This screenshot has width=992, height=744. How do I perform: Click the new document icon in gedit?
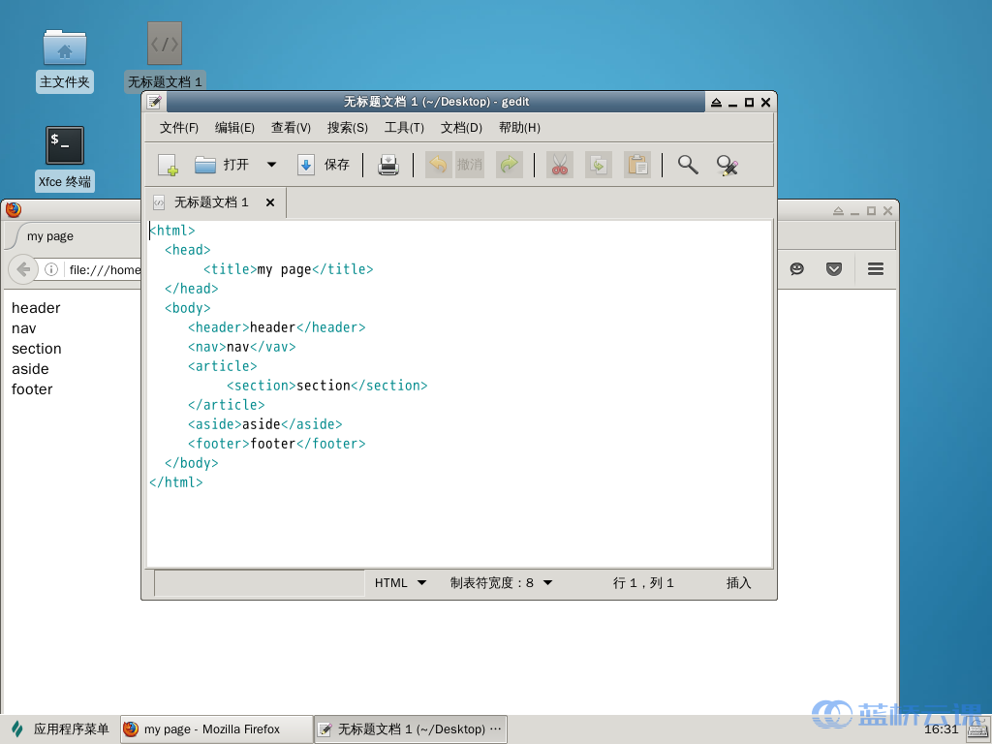pyautogui.click(x=169, y=165)
